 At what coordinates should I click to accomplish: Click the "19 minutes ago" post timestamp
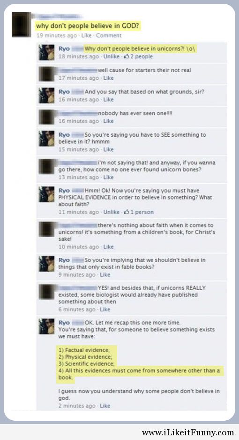pos(57,35)
